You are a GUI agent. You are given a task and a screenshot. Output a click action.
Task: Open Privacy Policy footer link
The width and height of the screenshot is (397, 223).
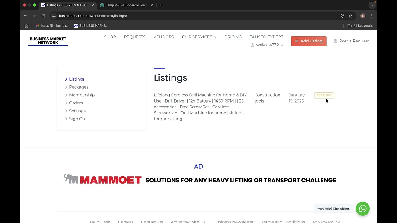326,221
